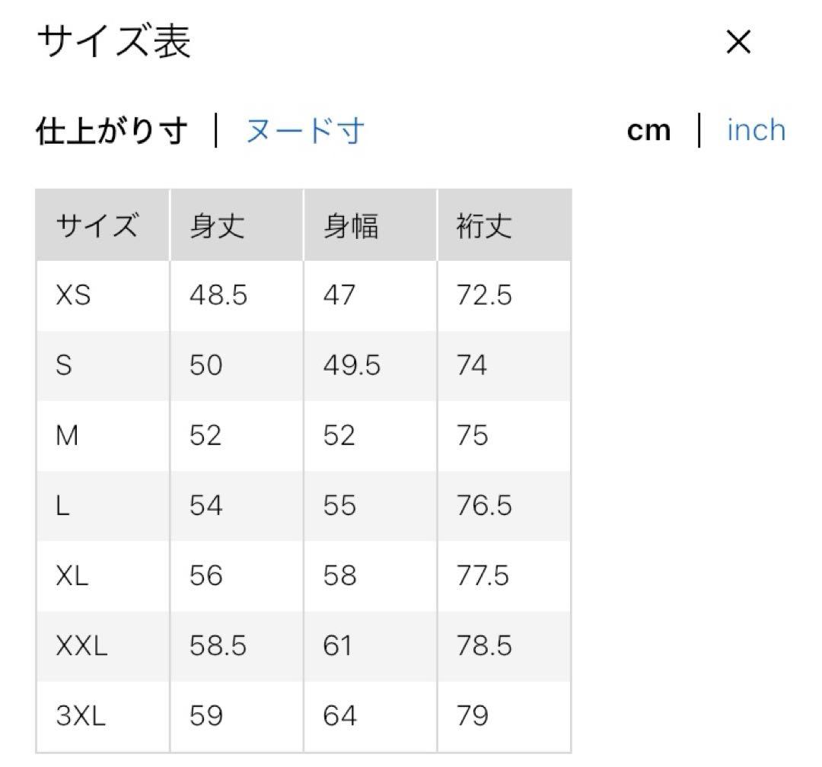
Task: Select the L size row label
Action: (x=62, y=505)
